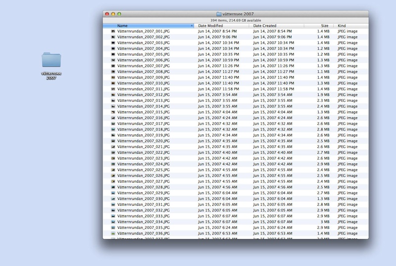Viewport: 396px width, 266px height.
Task: Select the Vätternrundan_2007_001.JPG file icon
Action: (x=113, y=31)
